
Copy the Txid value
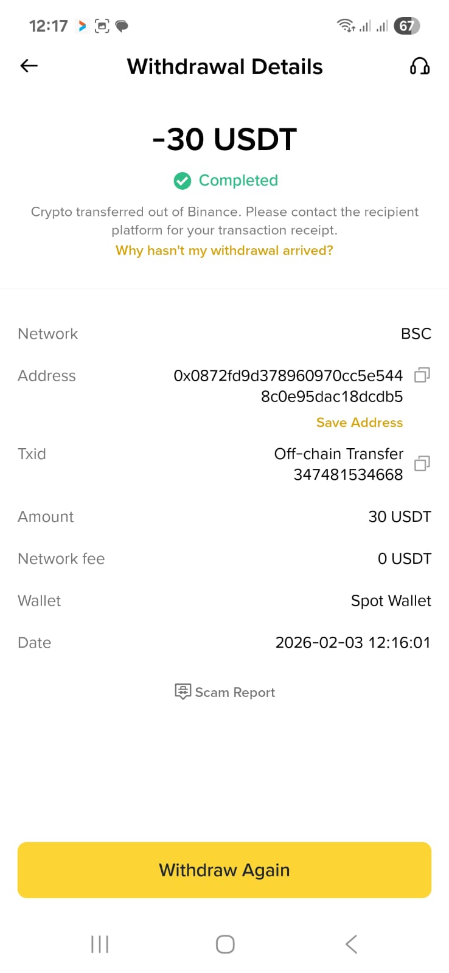point(422,463)
